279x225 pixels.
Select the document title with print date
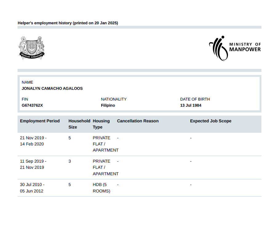tap(68, 23)
